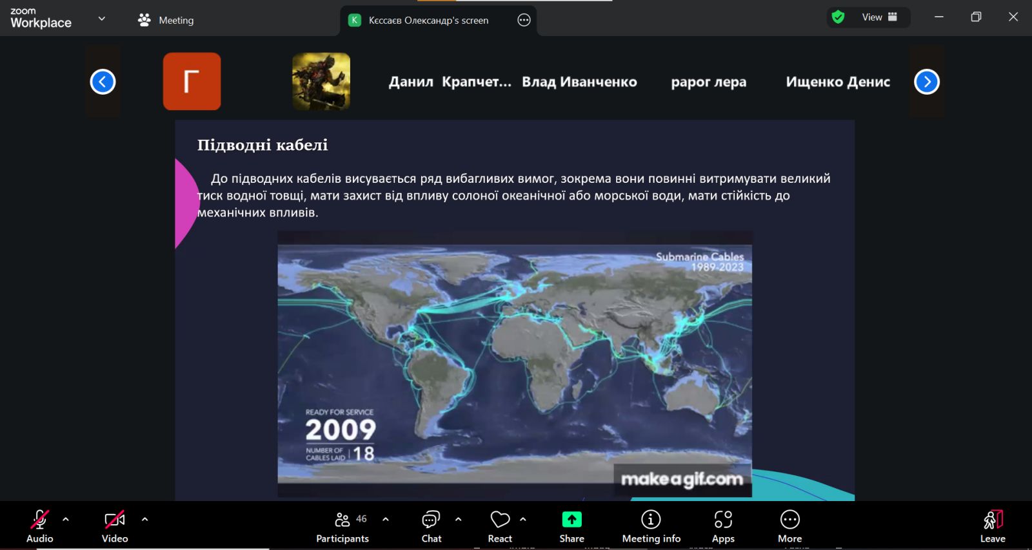Unmute the microphone with the Audio button
The image size is (1032, 550).
click(x=39, y=526)
